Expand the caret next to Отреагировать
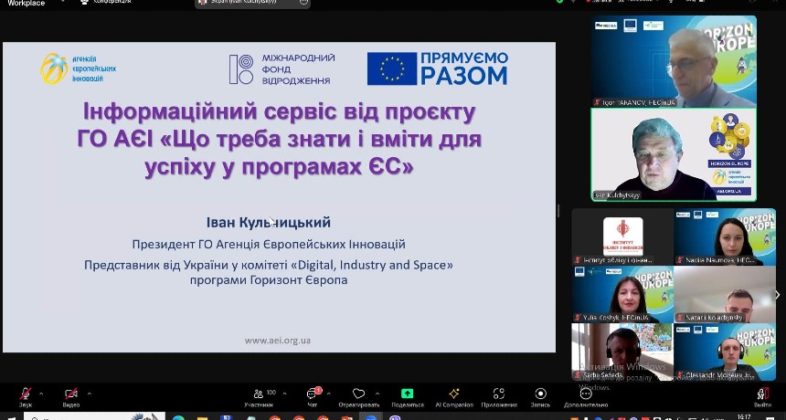Screen dimensions: 786x420 click(x=377, y=394)
